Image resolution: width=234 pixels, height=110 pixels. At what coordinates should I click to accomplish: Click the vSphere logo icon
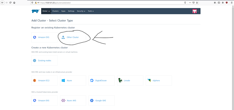[149, 80]
